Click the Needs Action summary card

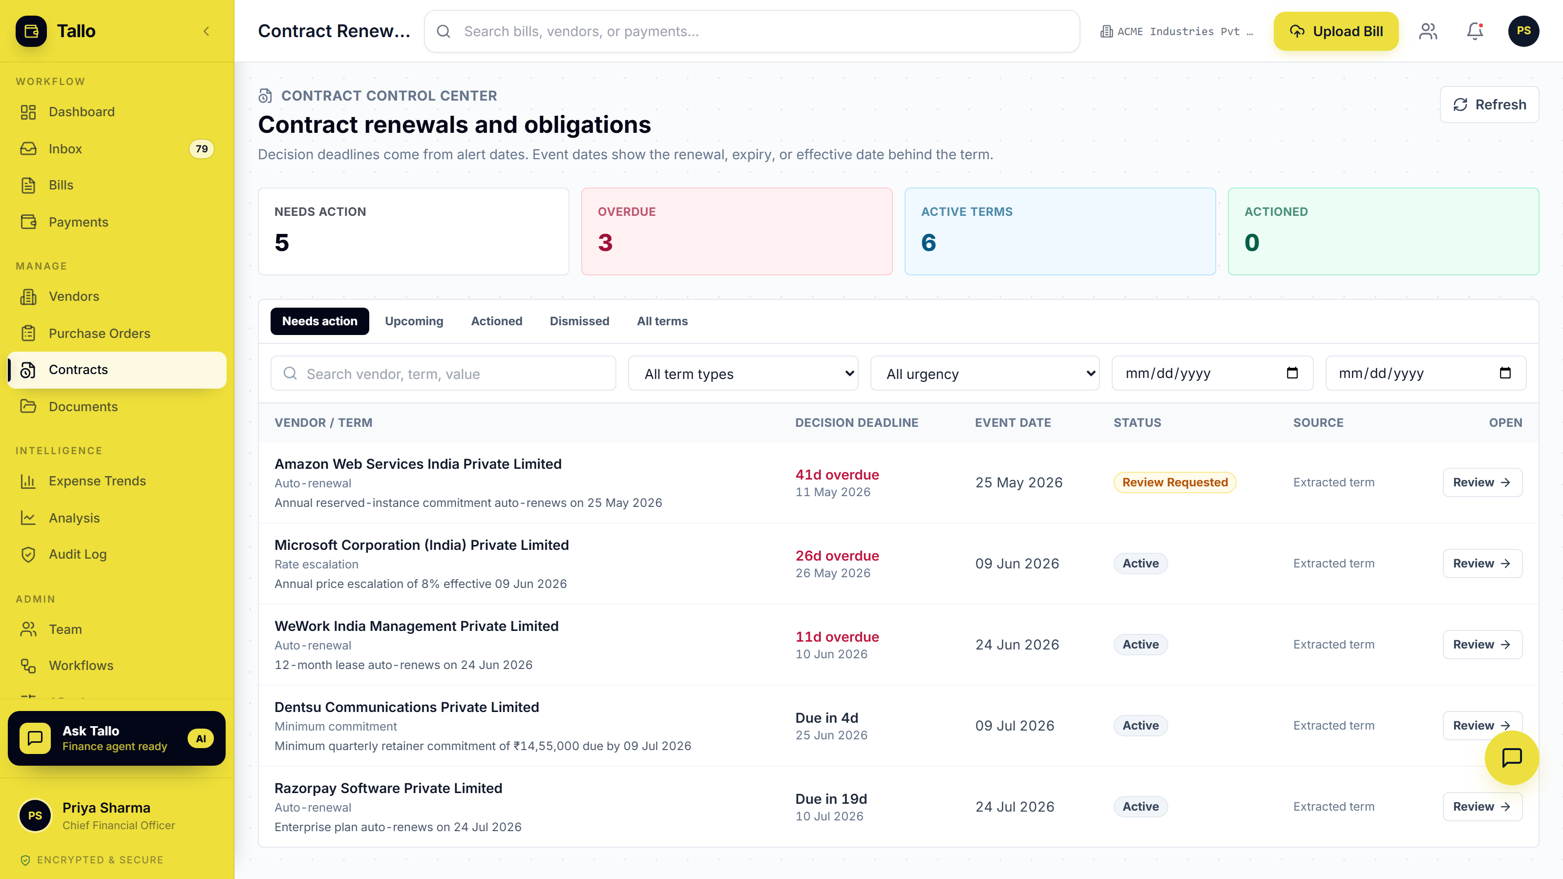(414, 231)
